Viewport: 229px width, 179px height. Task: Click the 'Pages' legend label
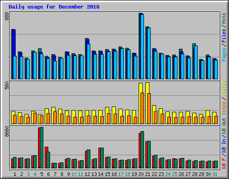coord(224,55)
